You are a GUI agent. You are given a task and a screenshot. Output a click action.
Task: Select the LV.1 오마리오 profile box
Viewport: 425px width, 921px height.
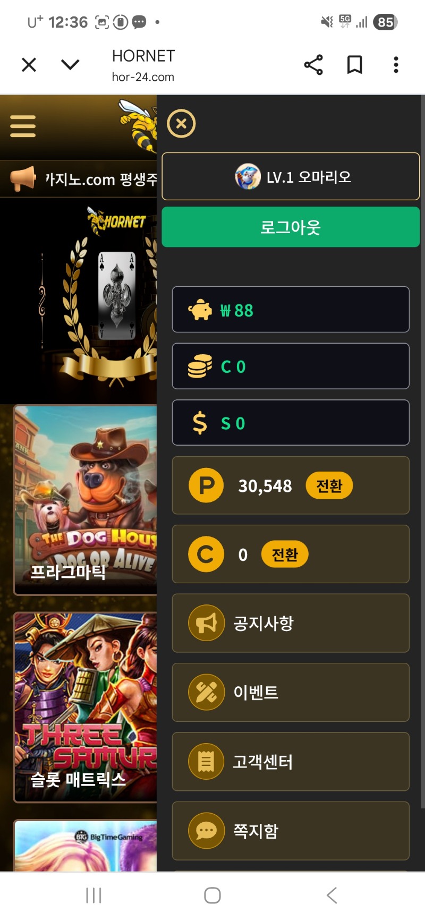click(291, 176)
